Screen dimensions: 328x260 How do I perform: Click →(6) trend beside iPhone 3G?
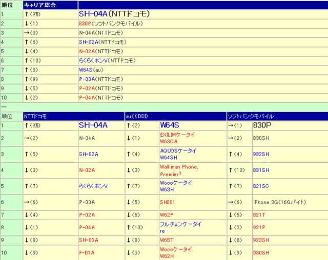[235, 202]
